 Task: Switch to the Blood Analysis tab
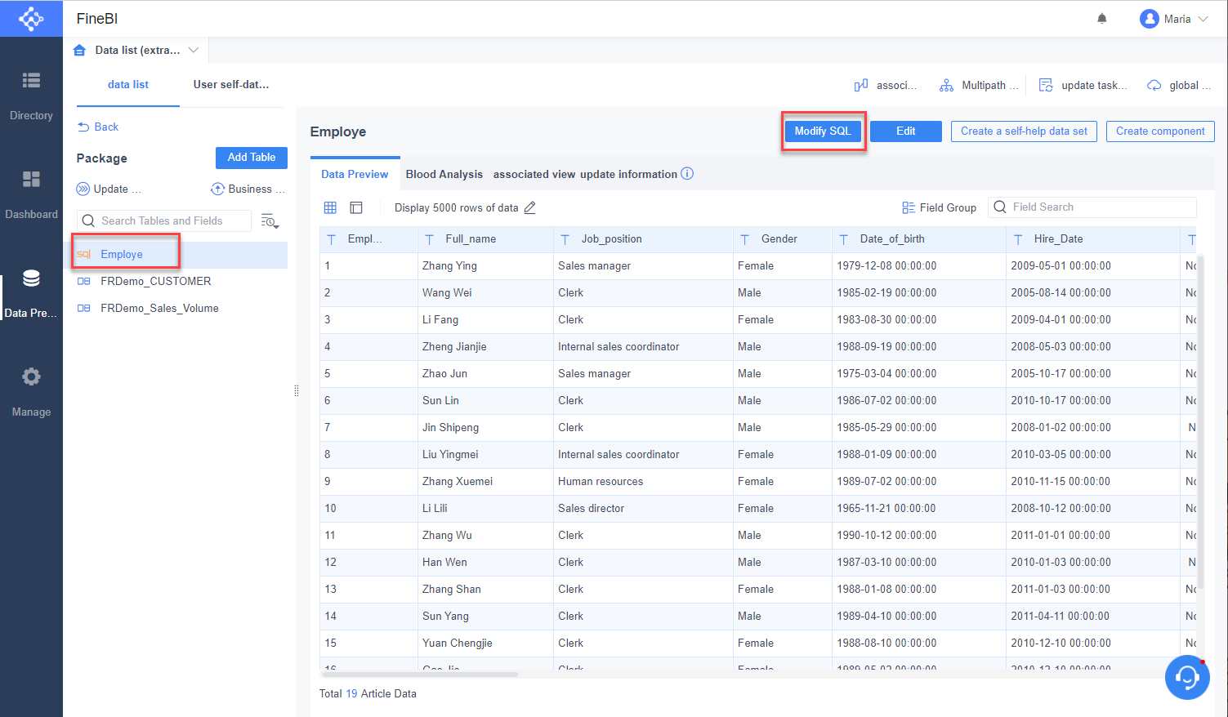pyautogui.click(x=444, y=174)
